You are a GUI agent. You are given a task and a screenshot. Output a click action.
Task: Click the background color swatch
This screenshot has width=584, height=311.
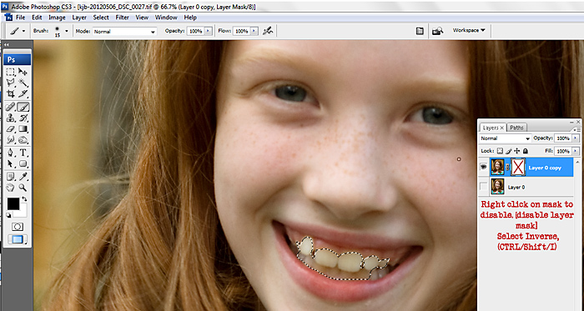pos(23,212)
